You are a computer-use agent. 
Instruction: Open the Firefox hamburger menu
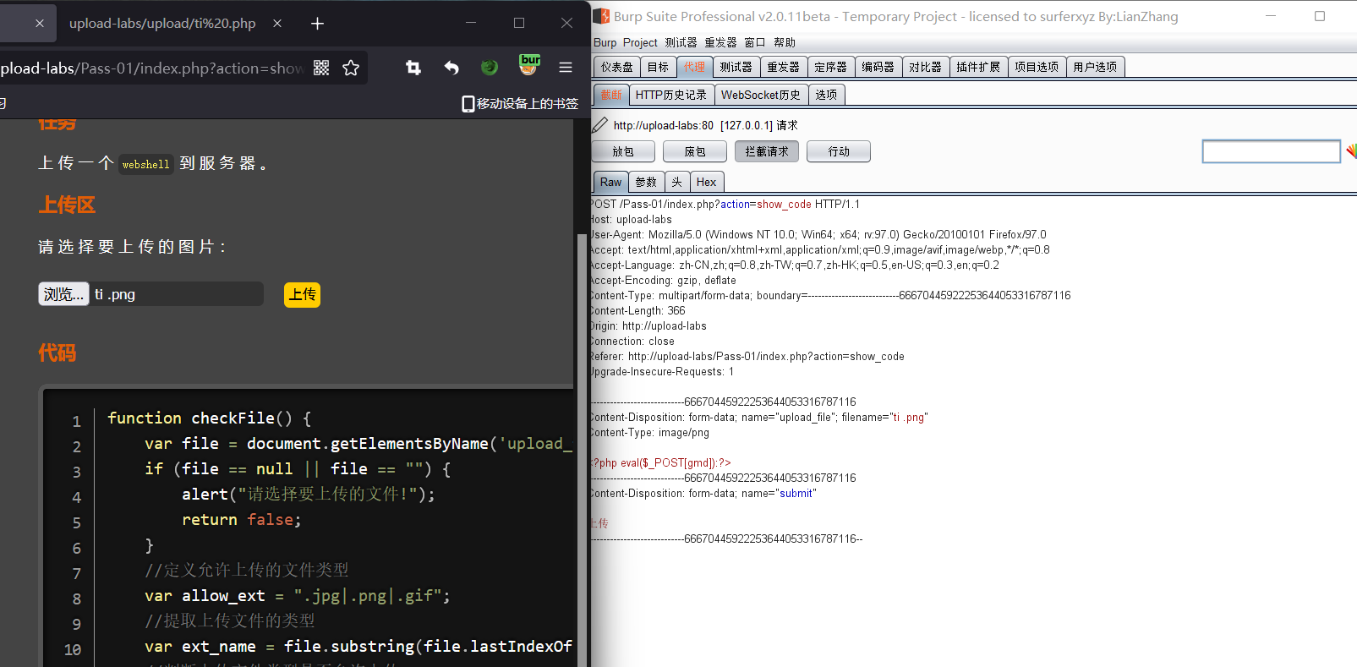pyautogui.click(x=566, y=68)
